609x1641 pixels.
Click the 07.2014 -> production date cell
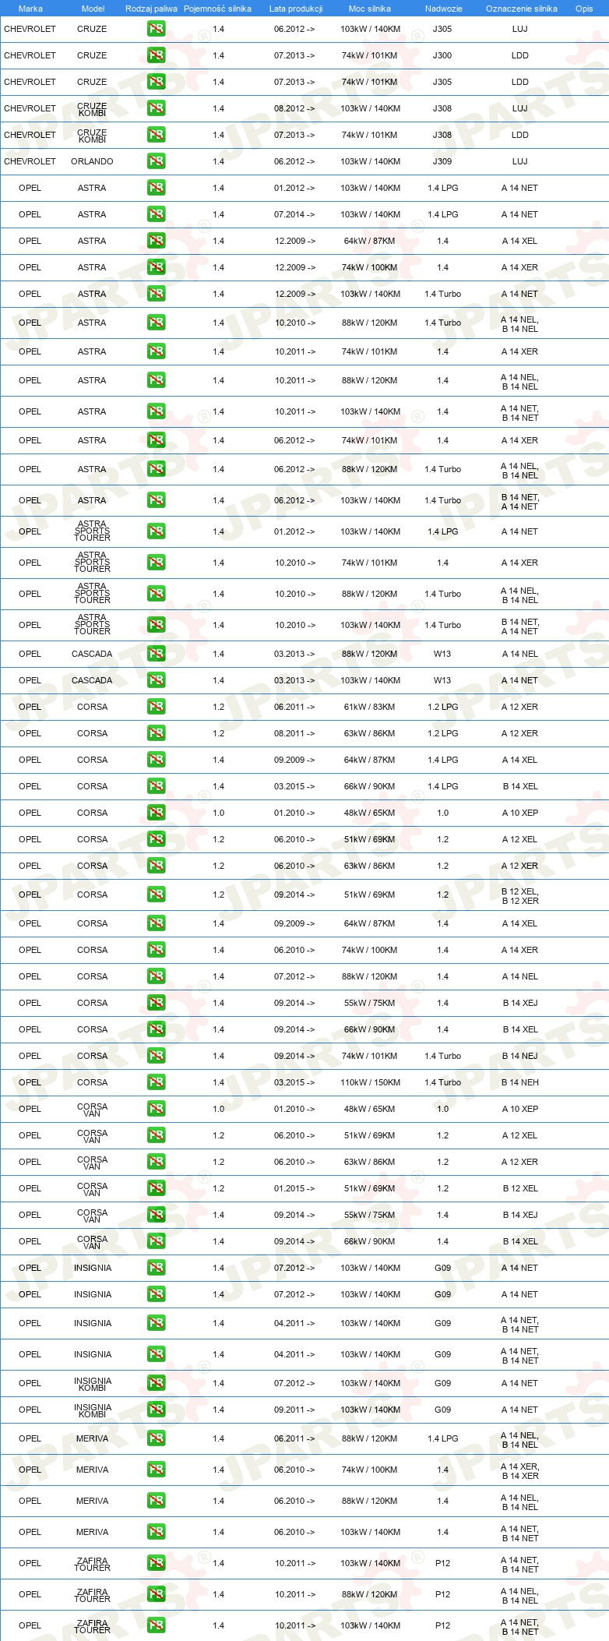[x=294, y=214]
